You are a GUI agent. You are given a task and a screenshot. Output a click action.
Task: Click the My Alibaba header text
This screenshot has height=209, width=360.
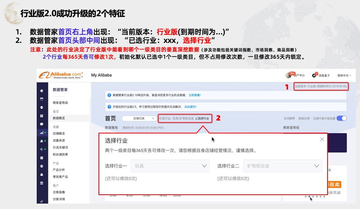click(x=101, y=75)
